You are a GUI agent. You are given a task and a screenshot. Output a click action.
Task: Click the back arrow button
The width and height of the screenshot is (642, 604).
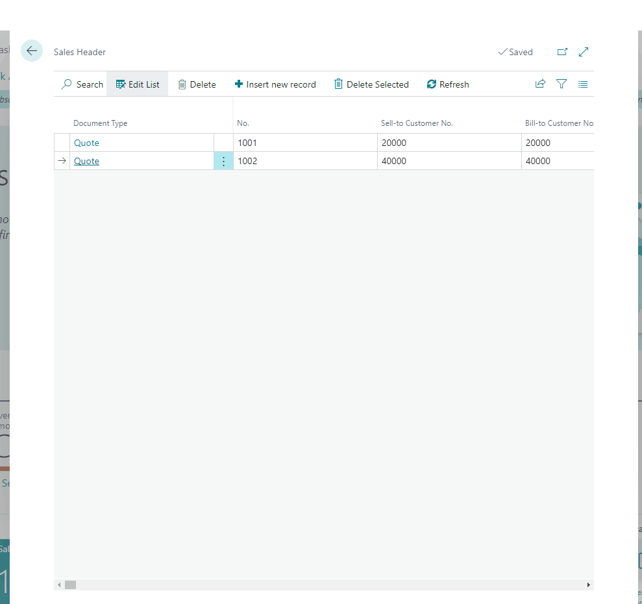(32, 51)
